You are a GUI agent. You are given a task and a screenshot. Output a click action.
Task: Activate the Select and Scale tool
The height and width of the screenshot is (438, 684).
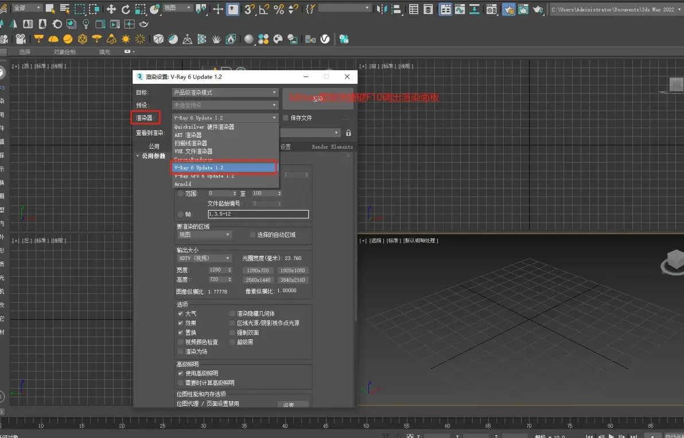(x=139, y=9)
